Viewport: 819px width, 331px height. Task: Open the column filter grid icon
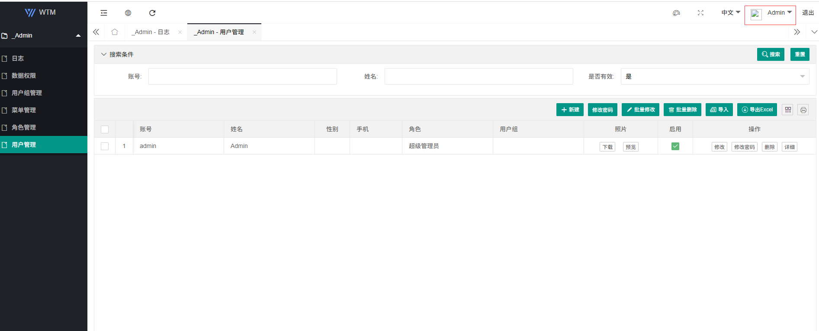coord(788,110)
